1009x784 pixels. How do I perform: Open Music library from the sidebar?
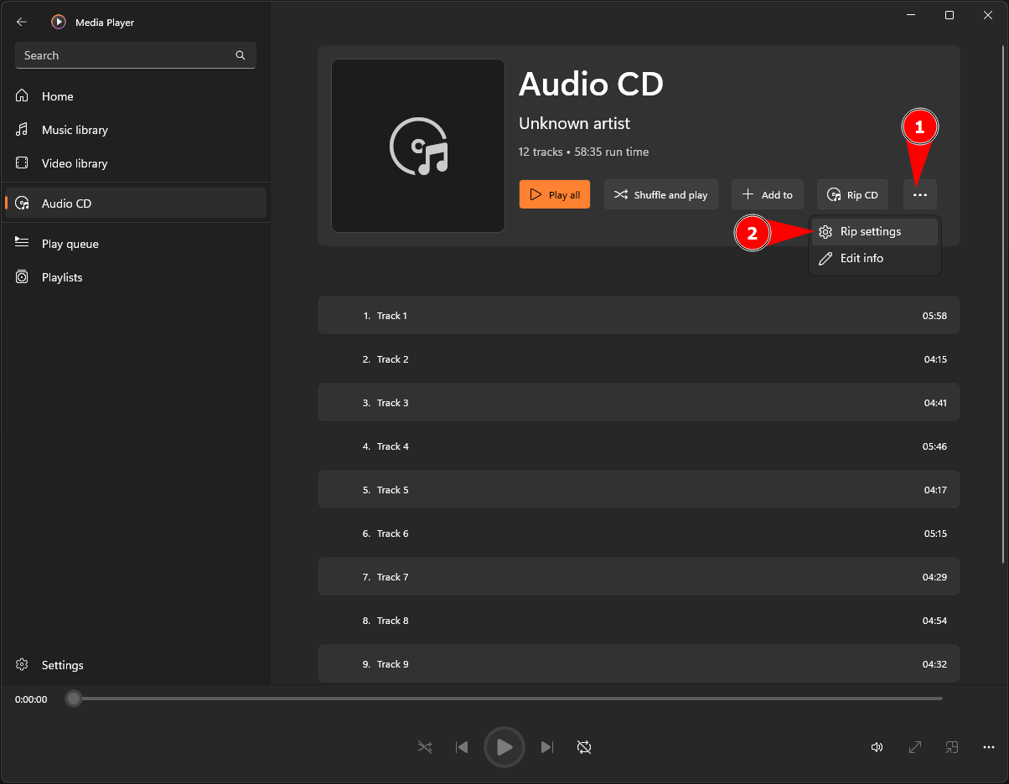pyautogui.click(x=75, y=130)
